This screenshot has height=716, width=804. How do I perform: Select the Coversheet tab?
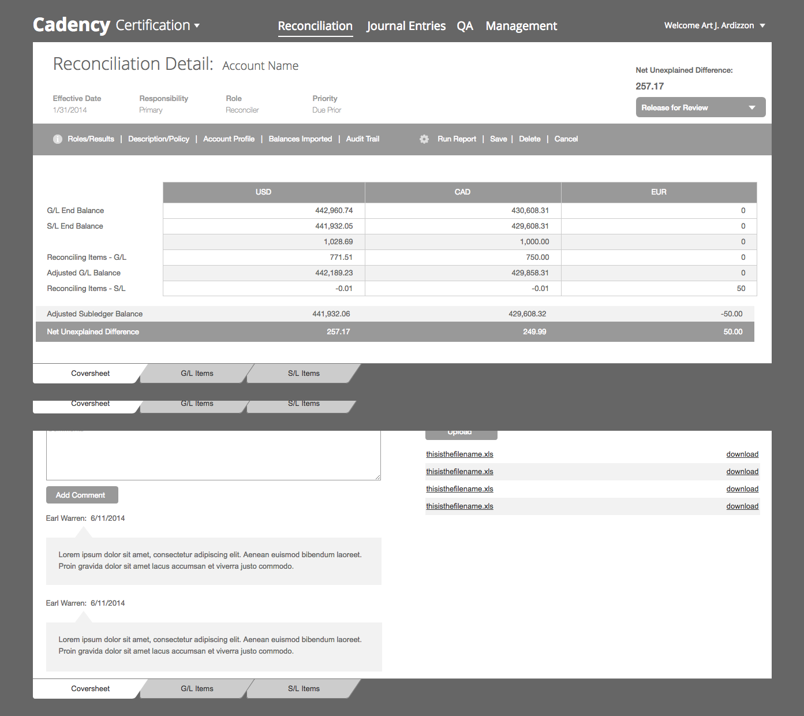[90, 373]
